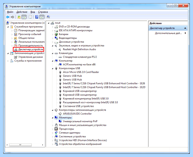193x157 pixels.
Task: Click the Производительность icon in left pane
Action: click(16, 46)
